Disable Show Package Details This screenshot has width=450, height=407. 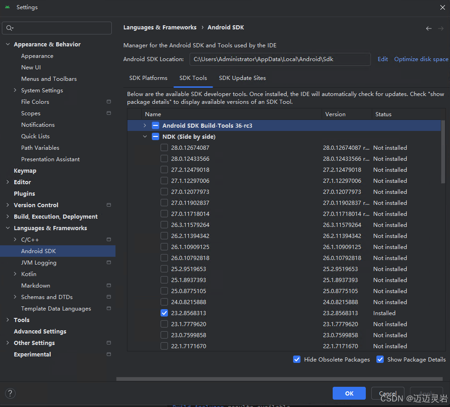(x=380, y=359)
